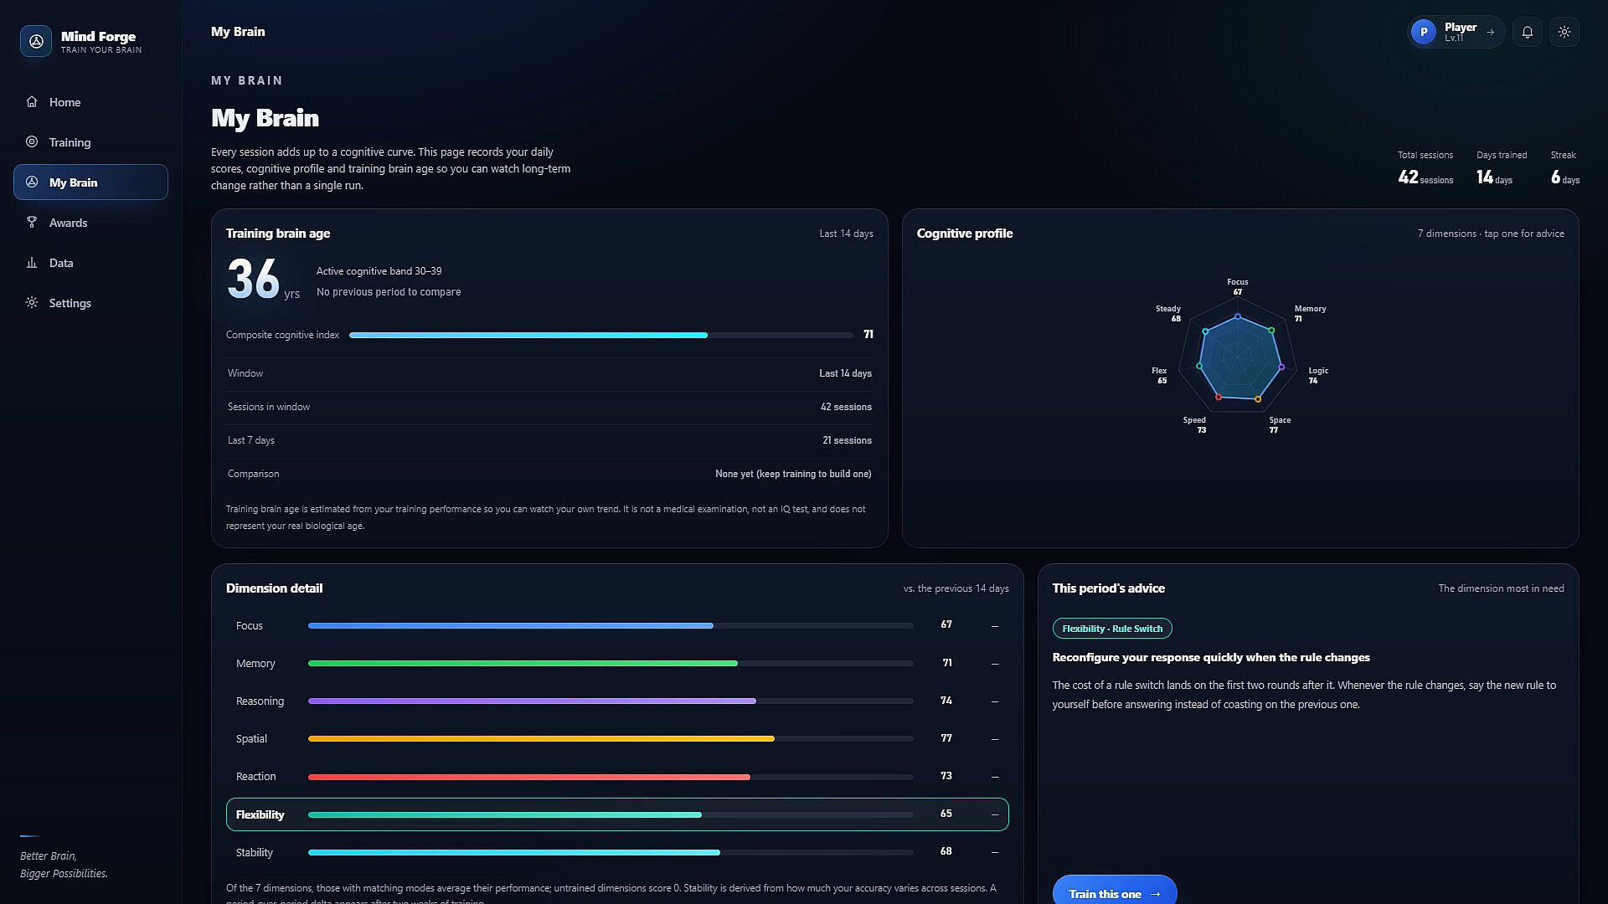
Task: Click the Home house icon
Action: [x=32, y=102]
